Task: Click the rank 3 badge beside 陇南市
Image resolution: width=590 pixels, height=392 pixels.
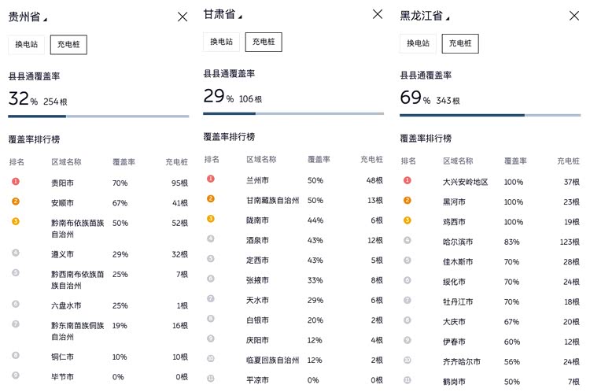Action: pos(210,219)
